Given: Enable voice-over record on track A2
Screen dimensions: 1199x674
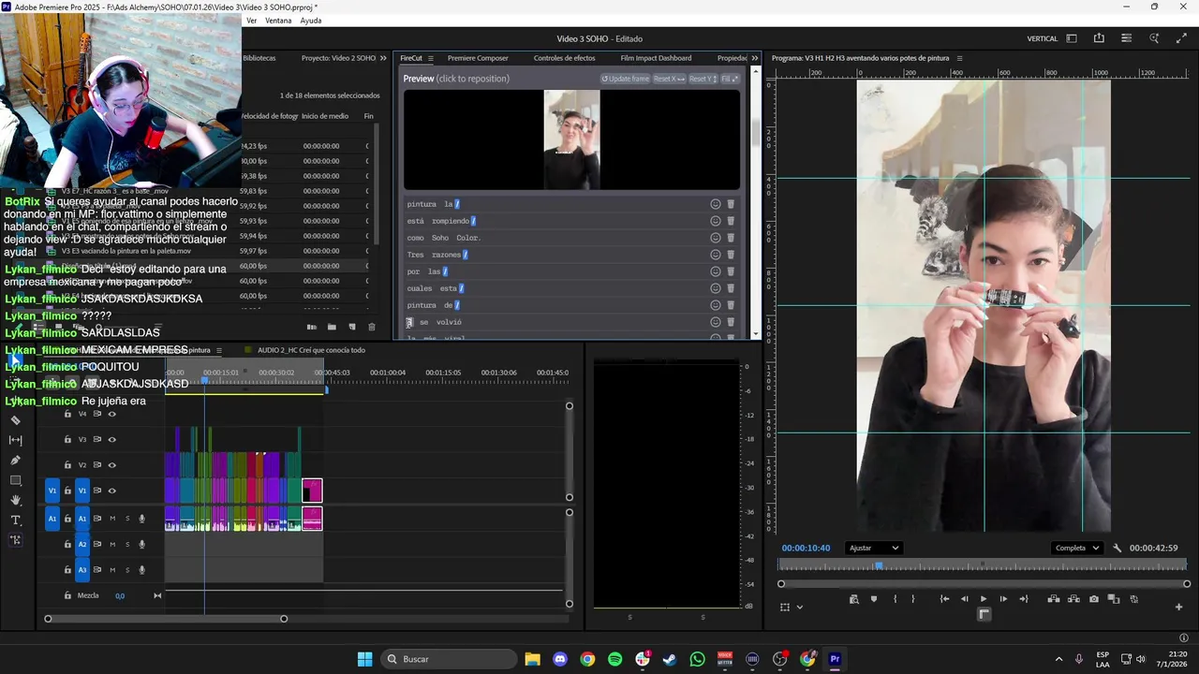Looking at the screenshot, I should [x=142, y=544].
